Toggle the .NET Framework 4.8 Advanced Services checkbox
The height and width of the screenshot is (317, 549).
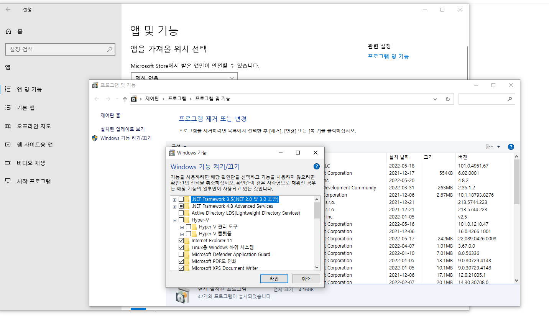(181, 206)
